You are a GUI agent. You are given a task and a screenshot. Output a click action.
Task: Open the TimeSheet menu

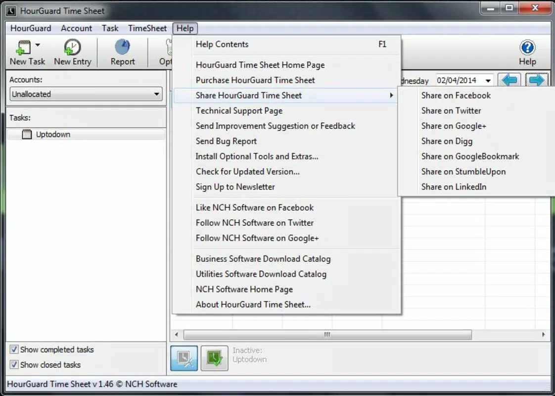147,28
